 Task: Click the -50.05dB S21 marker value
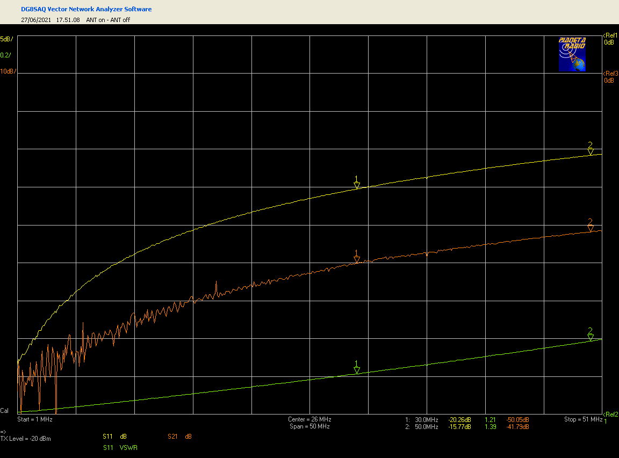tap(517, 420)
